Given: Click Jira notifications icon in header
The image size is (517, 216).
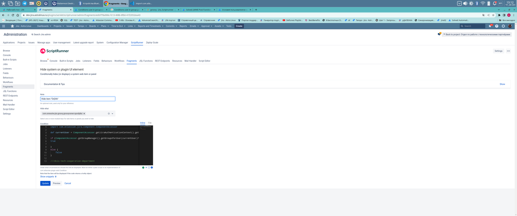Looking at the screenshot, I should (490, 26).
